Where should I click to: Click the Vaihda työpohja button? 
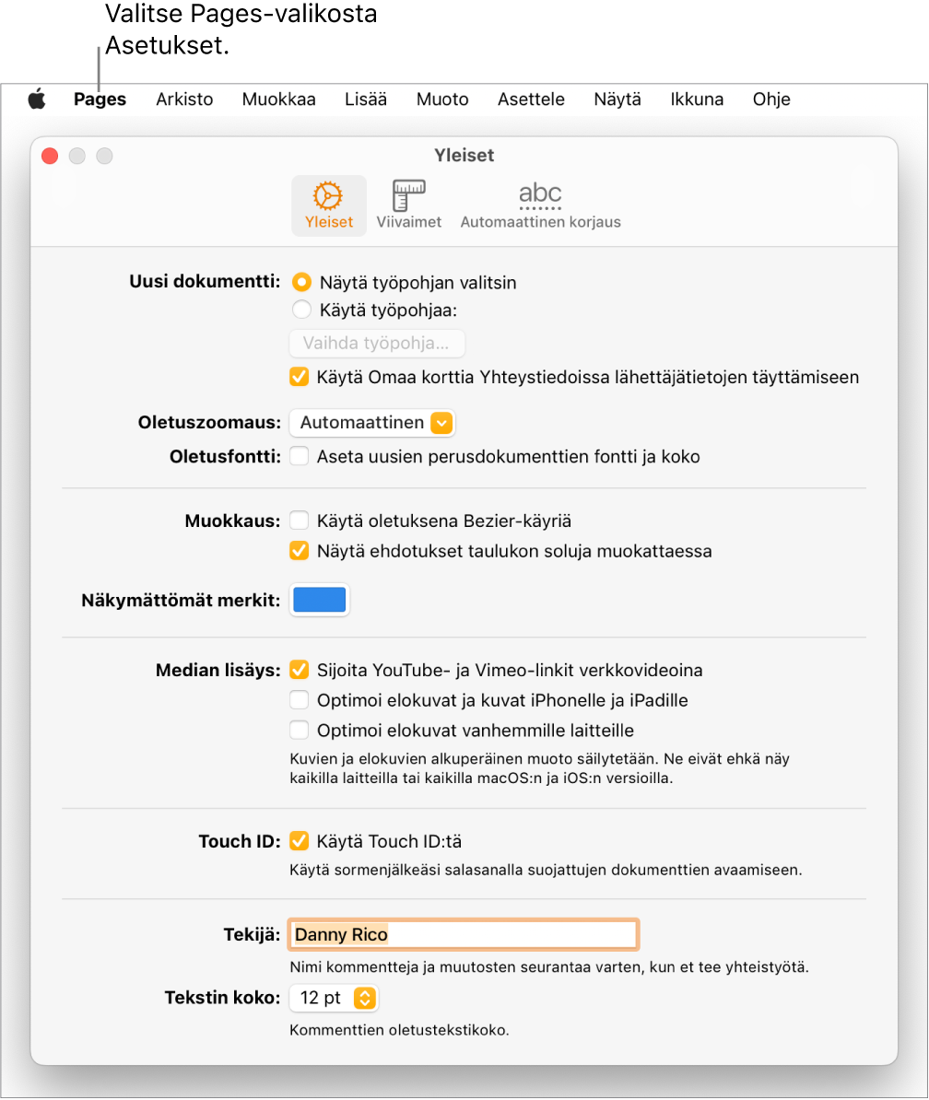[377, 343]
